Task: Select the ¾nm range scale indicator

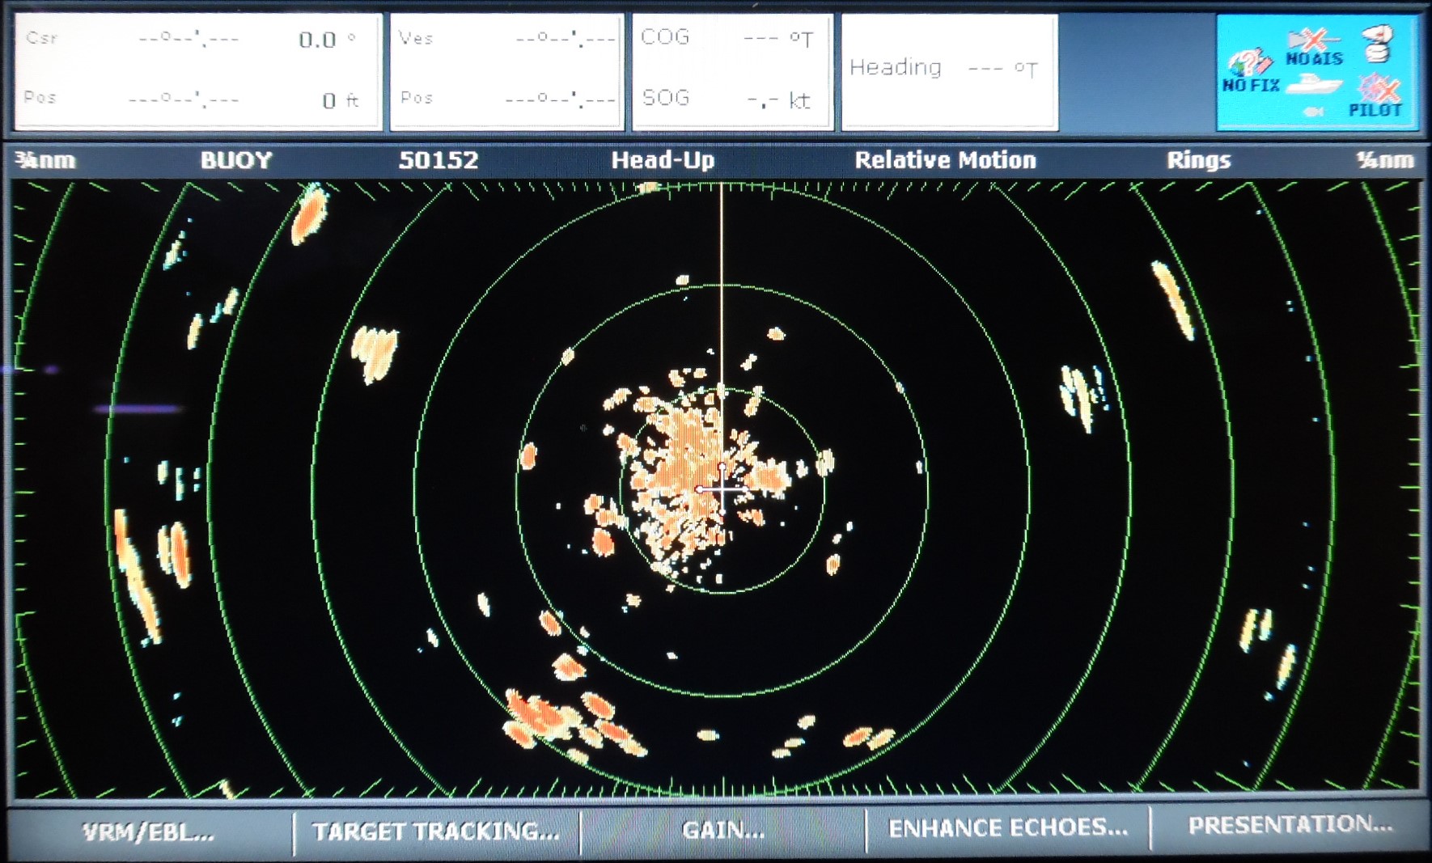Action: click(x=45, y=160)
